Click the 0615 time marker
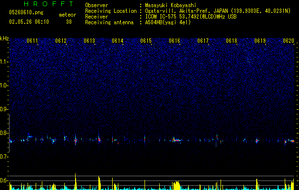Screen dimensions: 299x190 click(x=146, y=41)
